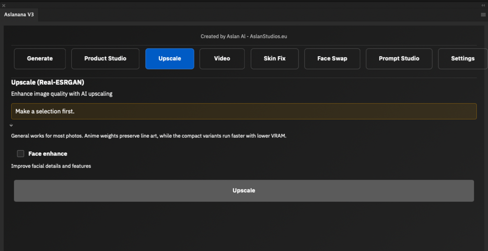Go to the Video tab
Image resolution: width=488 pixels, height=251 pixels.
tap(222, 59)
